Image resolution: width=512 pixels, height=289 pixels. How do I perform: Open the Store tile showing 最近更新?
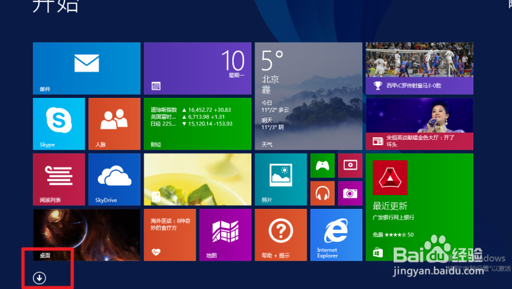[419, 207]
